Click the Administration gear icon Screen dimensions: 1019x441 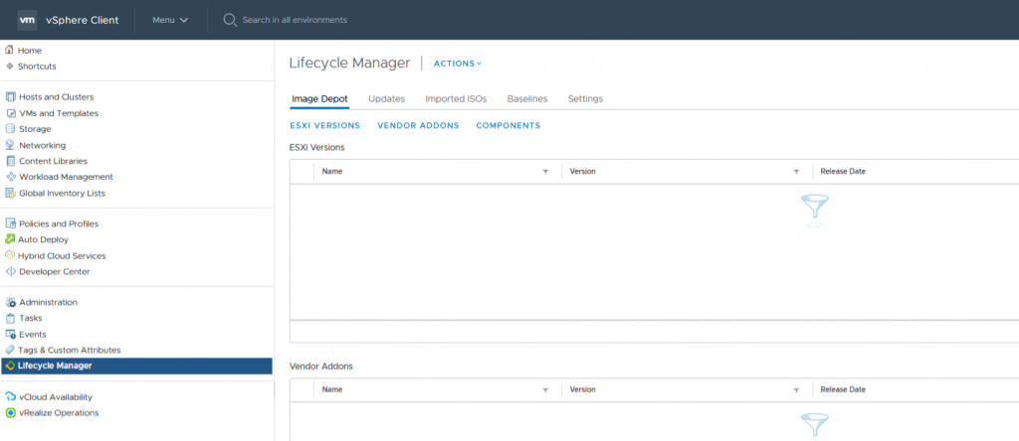tap(10, 302)
